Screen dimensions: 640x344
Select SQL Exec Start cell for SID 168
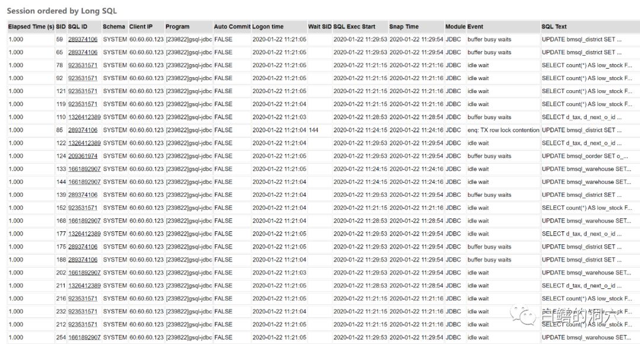point(360,221)
